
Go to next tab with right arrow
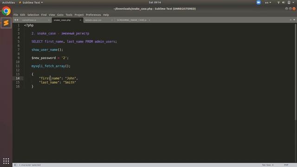click(18, 20)
